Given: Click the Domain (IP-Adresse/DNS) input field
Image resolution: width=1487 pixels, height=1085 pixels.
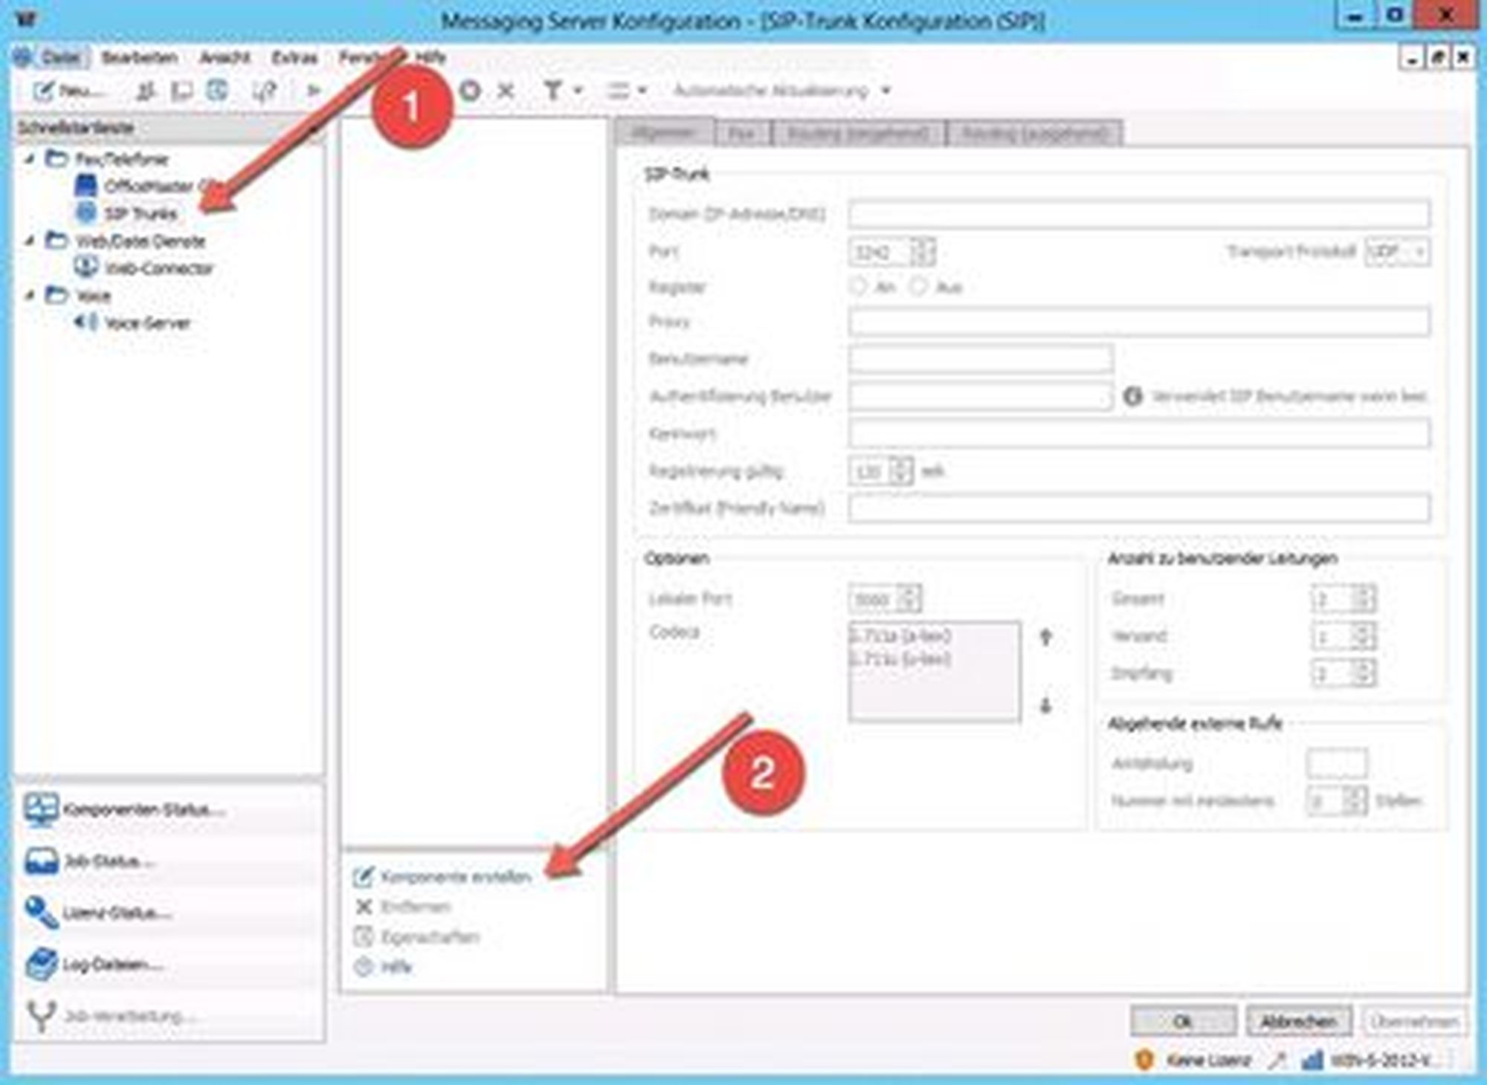Looking at the screenshot, I should pos(1138,214).
